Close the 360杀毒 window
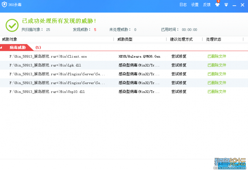Viewport: 248px width, 171px height. pyautogui.click(x=242, y=5)
